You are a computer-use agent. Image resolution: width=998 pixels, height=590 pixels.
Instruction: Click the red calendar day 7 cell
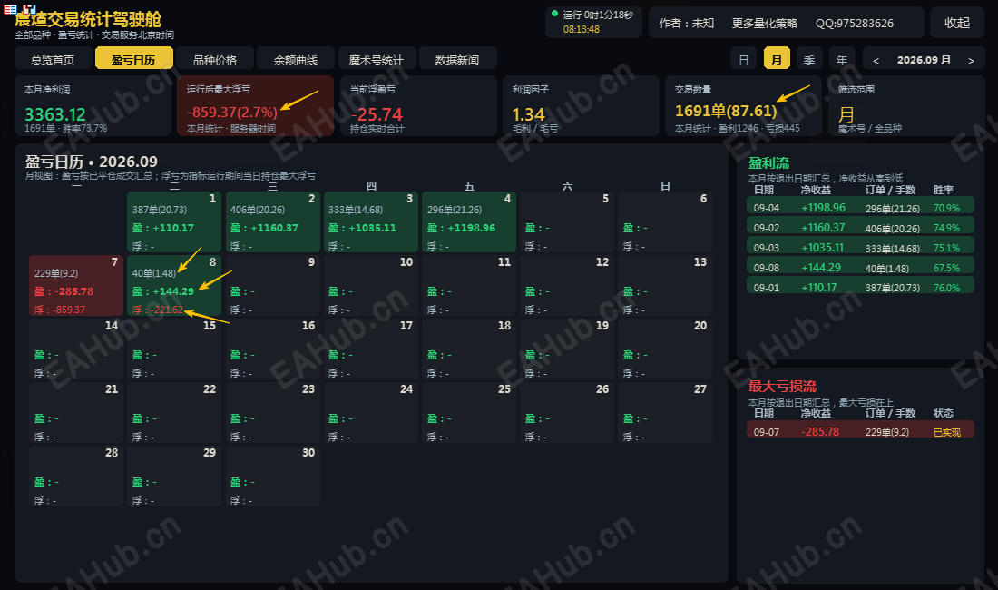tap(75, 285)
